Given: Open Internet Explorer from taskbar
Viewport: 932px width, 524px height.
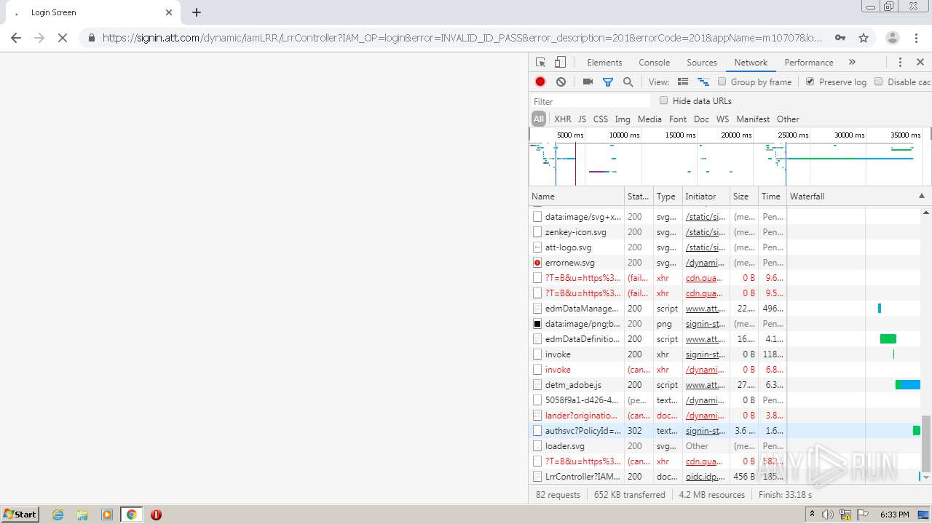Looking at the screenshot, I should 58,515.
